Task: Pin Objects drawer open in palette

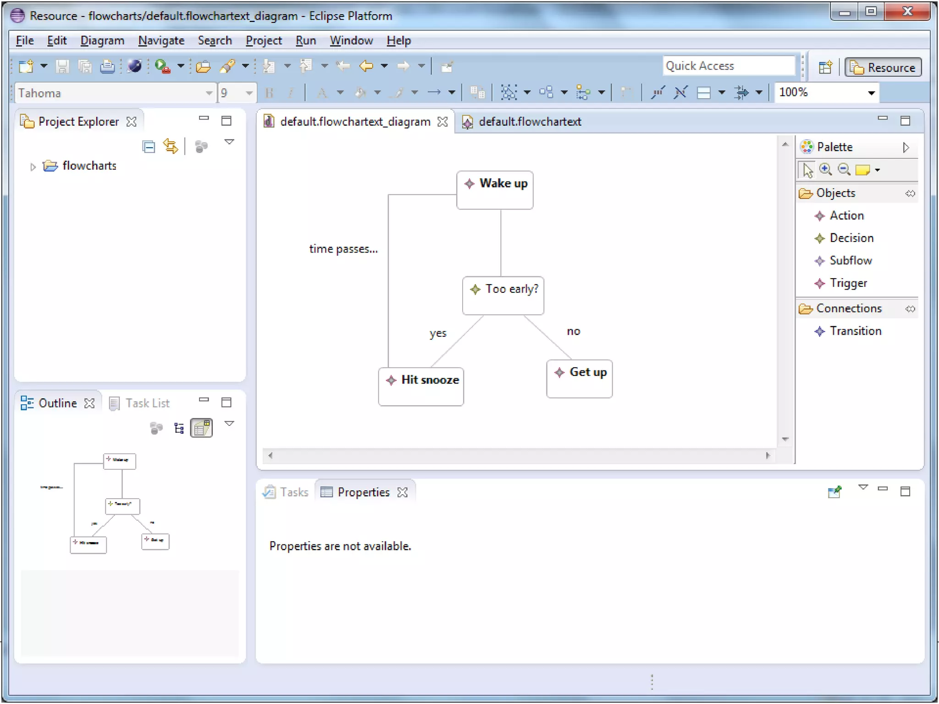Action: pyautogui.click(x=910, y=193)
